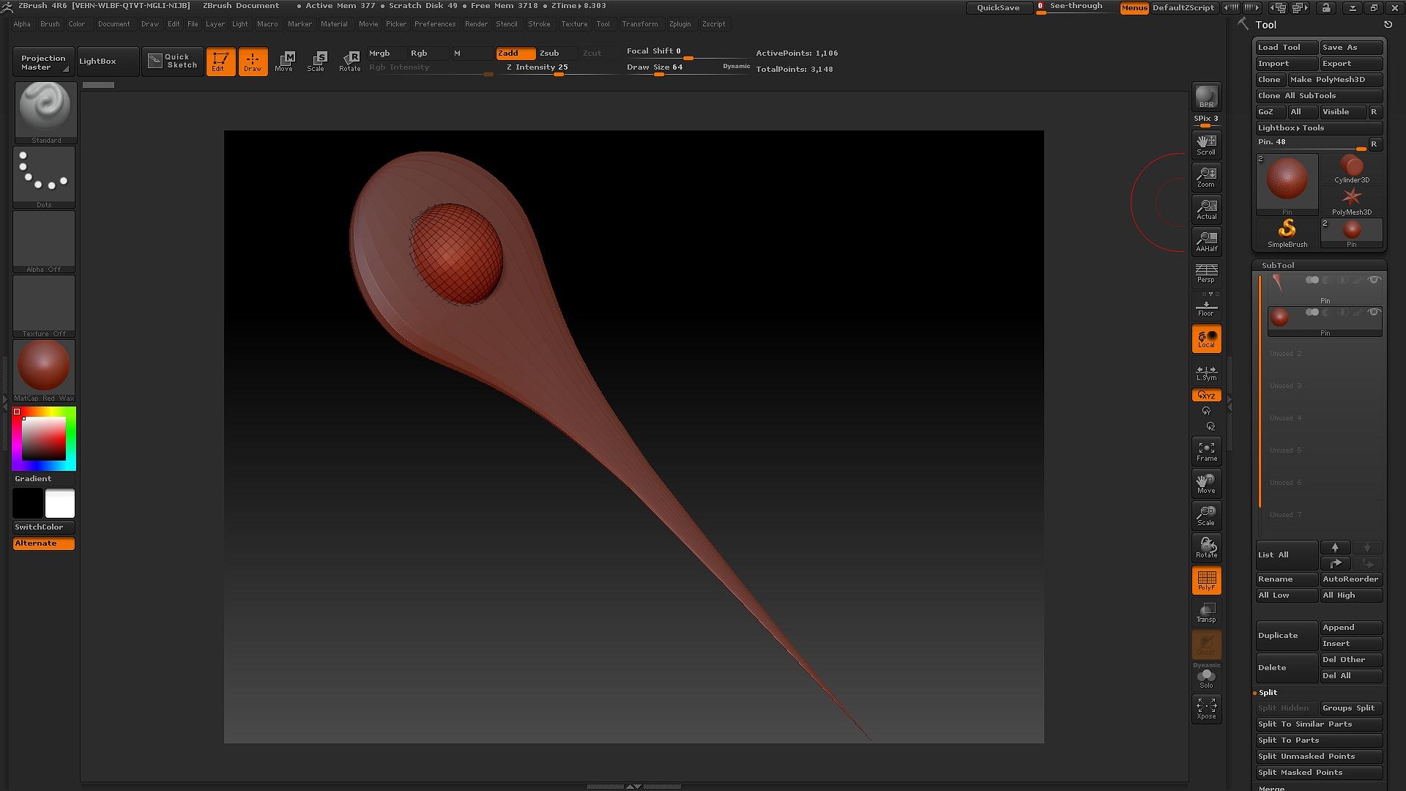
Task: Click the large Pin tool thumbnail
Action: (1287, 185)
